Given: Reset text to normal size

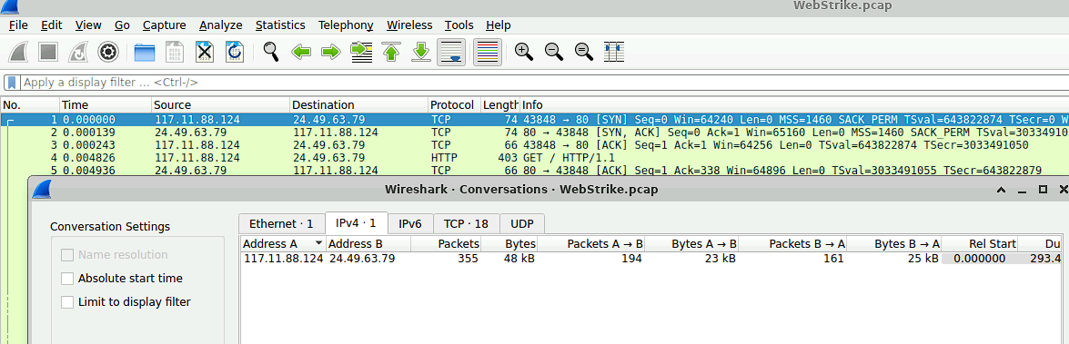Looking at the screenshot, I should pos(583,52).
